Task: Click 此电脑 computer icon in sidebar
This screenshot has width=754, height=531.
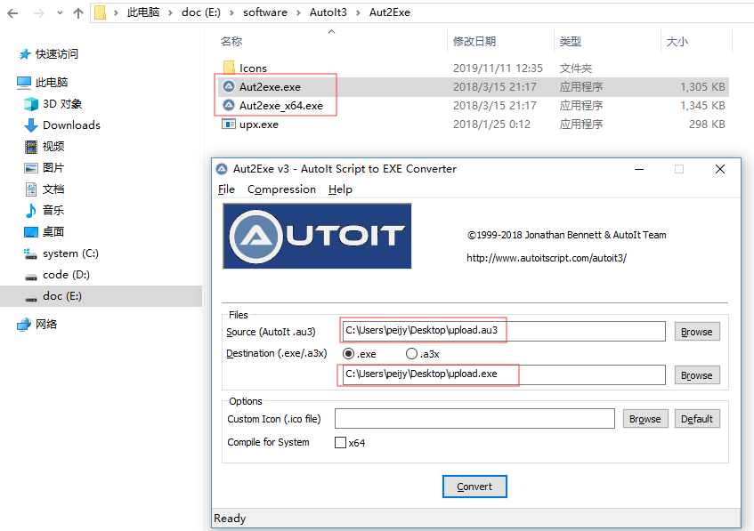Action: tap(24, 83)
